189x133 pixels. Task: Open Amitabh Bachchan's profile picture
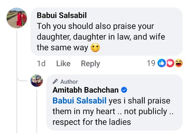(x=37, y=81)
